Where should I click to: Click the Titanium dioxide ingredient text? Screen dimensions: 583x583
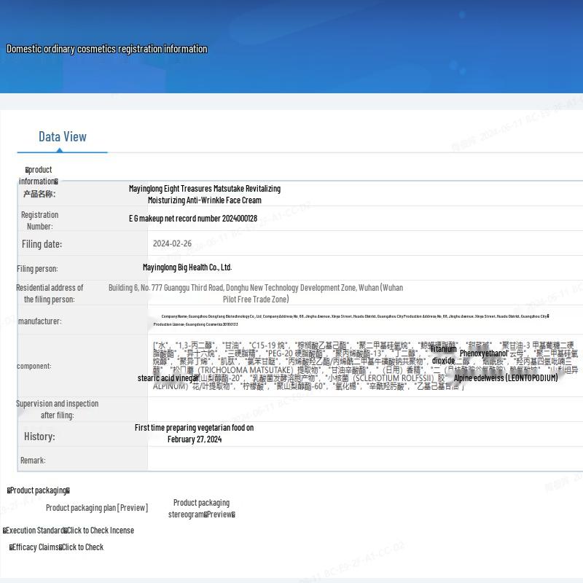443,355
